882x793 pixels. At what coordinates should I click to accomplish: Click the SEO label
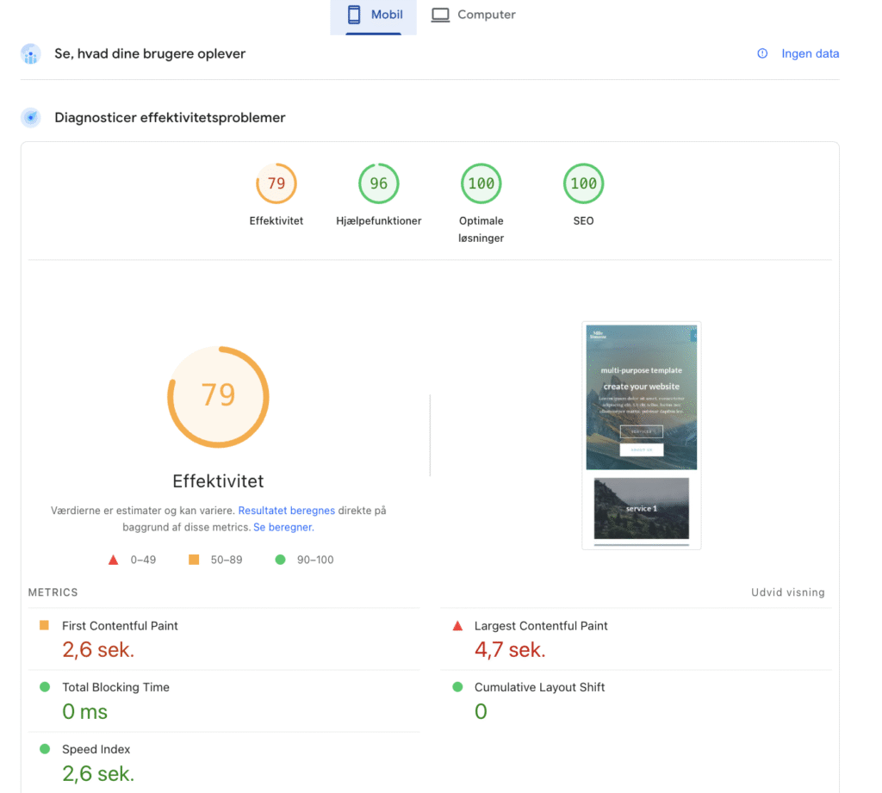tap(583, 221)
